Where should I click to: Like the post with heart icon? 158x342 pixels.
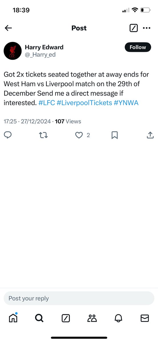79,136
